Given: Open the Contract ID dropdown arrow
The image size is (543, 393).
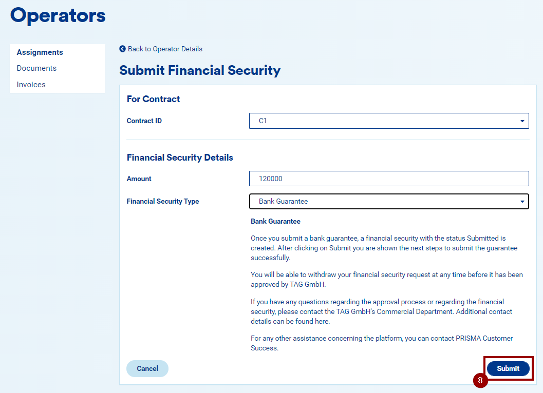Looking at the screenshot, I should click(522, 121).
